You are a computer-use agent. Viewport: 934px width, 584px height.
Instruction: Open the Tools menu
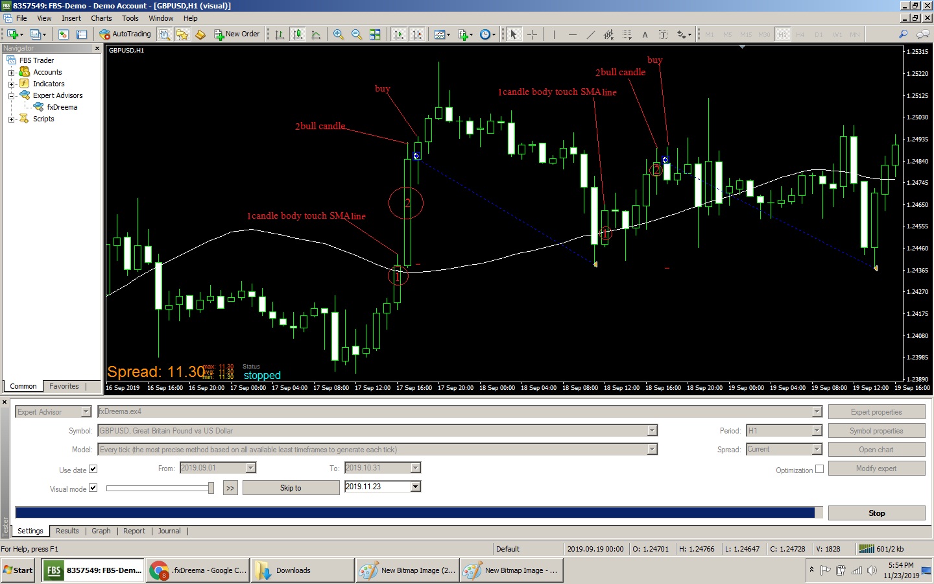pos(130,18)
